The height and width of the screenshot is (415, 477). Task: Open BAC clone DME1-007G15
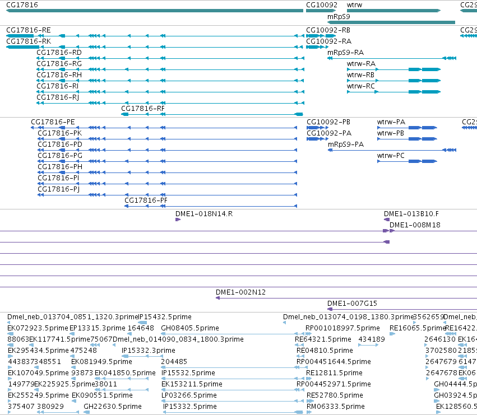pyautogui.click(x=352, y=304)
